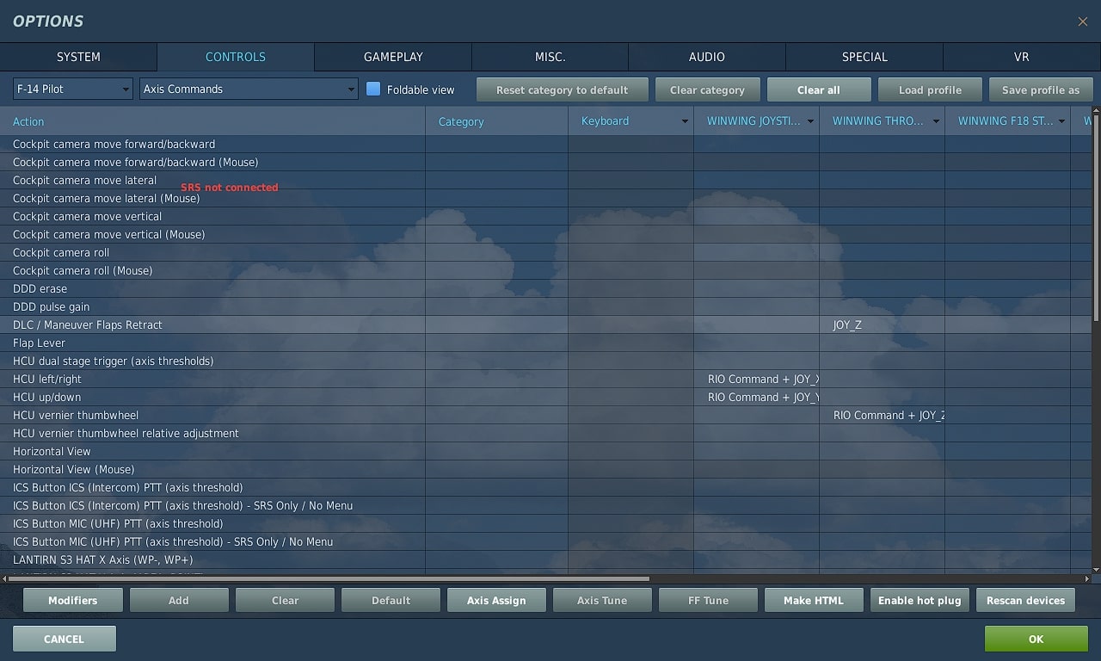Click the Axis Assign button
This screenshot has height=661, width=1101.
click(496, 600)
